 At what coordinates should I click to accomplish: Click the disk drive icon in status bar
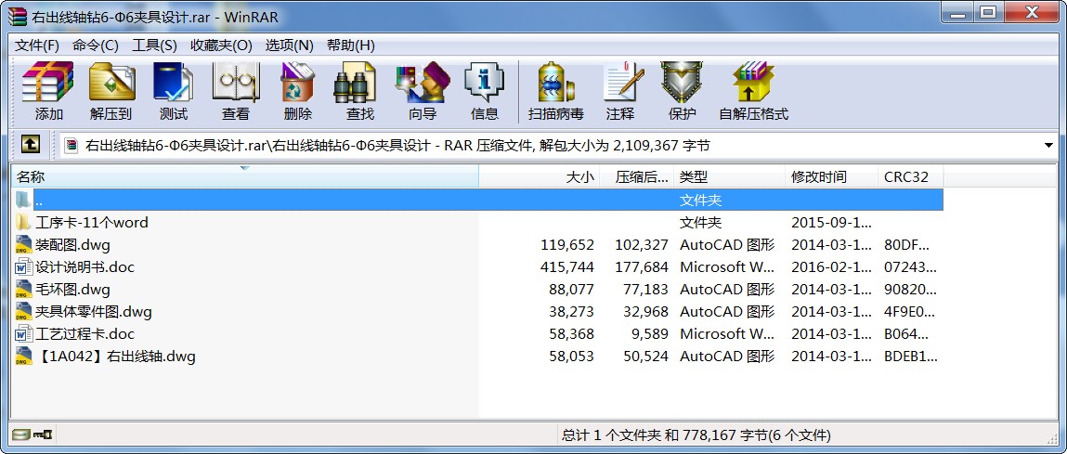[x=21, y=435]
